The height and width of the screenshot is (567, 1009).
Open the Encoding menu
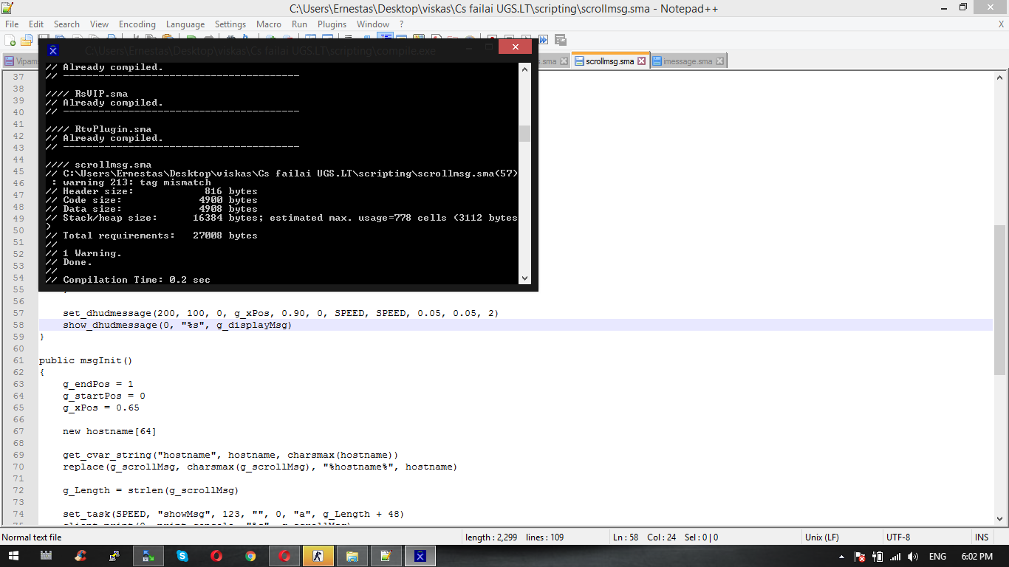coord(137,24)
